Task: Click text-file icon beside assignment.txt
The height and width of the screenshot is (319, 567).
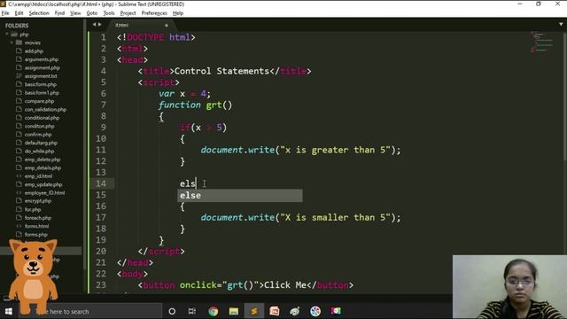Action: pos(19,75)
